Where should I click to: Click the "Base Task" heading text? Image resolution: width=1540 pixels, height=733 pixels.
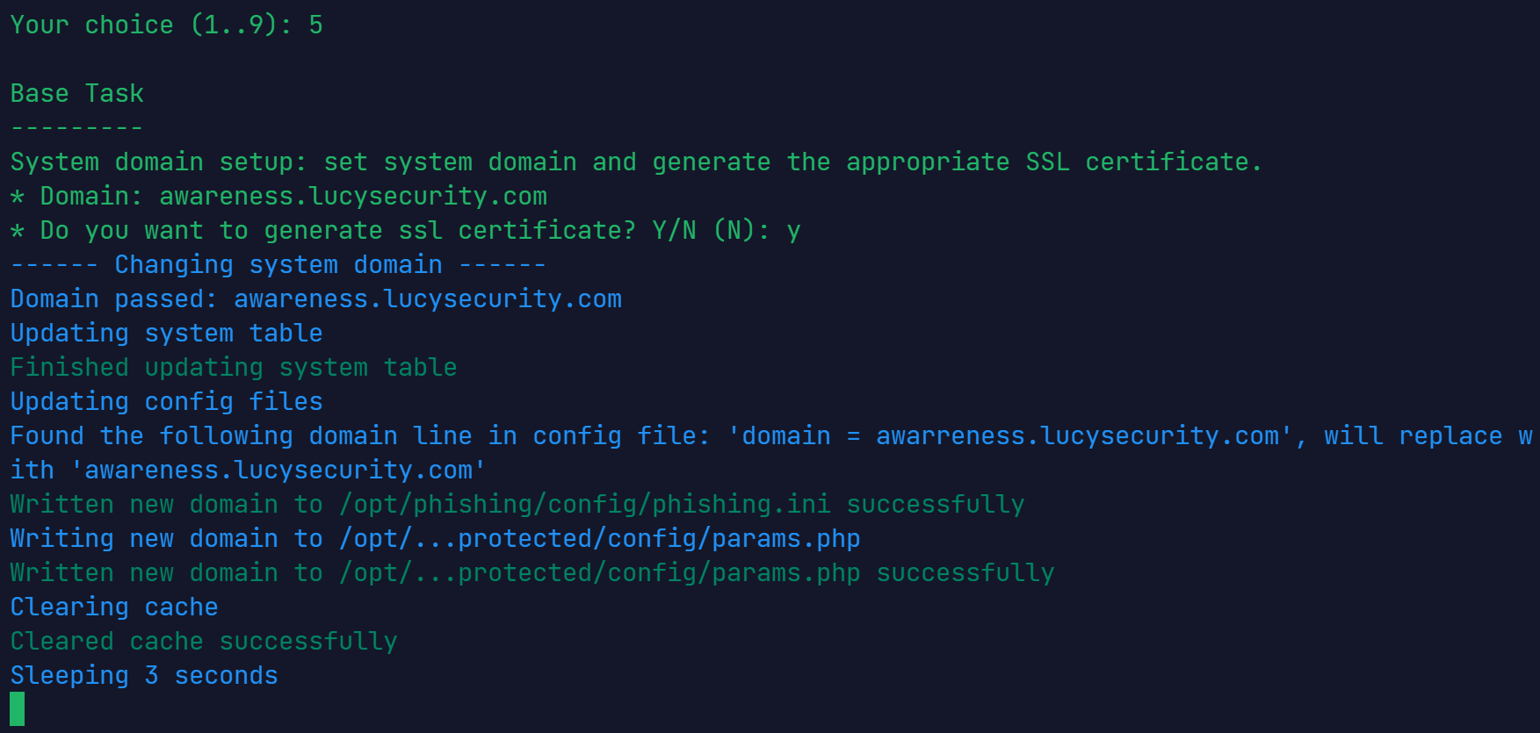(77, 93)
